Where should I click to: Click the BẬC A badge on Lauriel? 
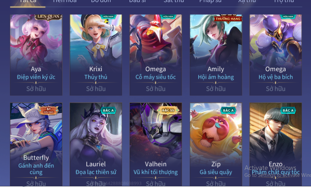click(108, 110)
